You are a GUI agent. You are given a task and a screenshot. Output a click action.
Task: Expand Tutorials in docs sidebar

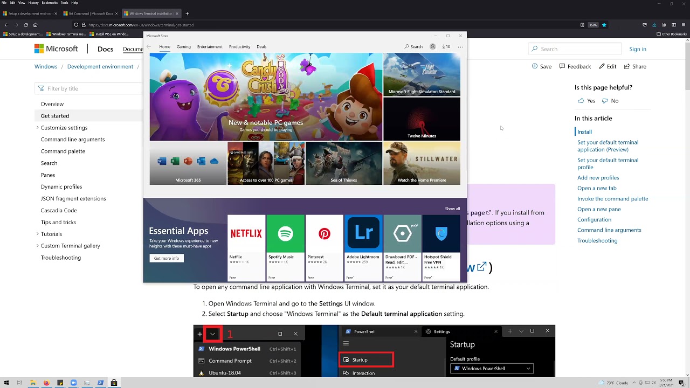(x=38, y=234)
